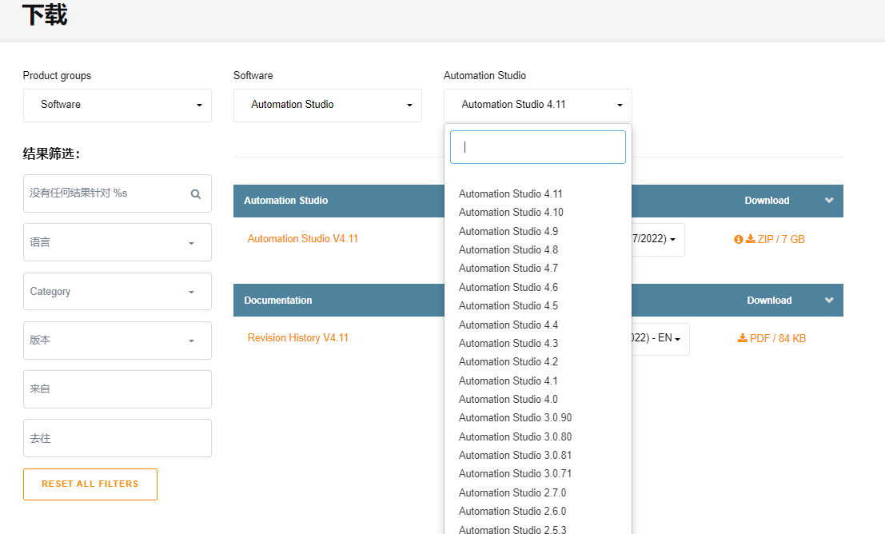Viewport: 885px width, 534px height.
Task: Click the results filter text search field
Action: (118, 193)
